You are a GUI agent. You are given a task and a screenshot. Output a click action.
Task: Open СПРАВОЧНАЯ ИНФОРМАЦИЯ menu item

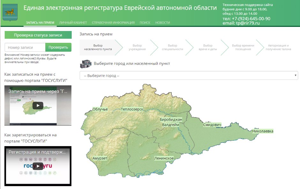click(x=113, y=23)
